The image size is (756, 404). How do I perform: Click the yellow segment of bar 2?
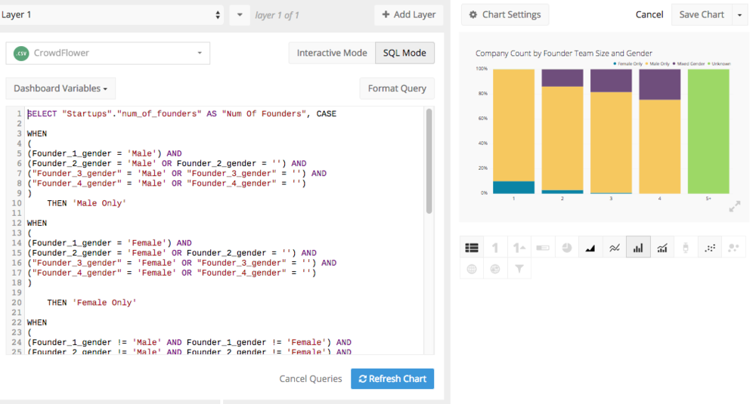(x=562, y=138)
